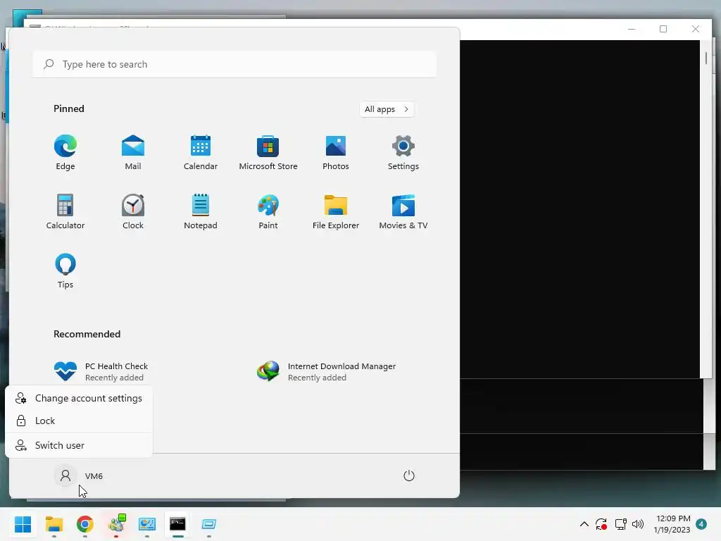Screen dimensions: 721x541
Task: Click the Type here to search field
Action: click(x=234, y=64)
